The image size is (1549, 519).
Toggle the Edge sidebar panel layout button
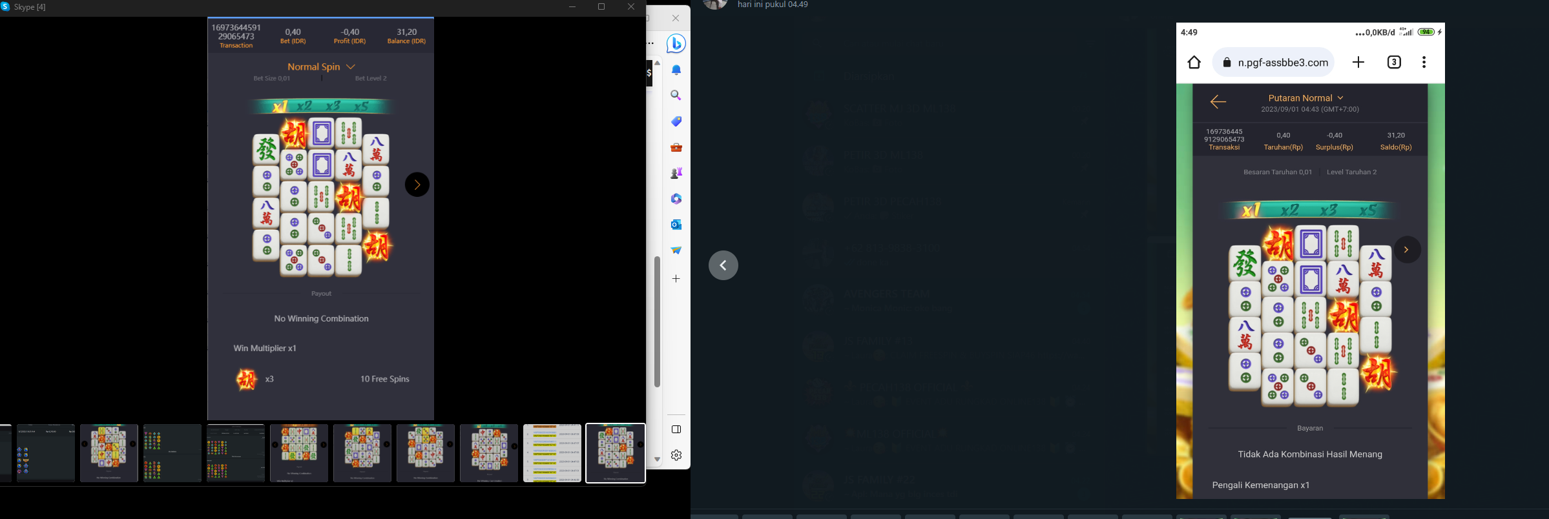coord(676,429)
